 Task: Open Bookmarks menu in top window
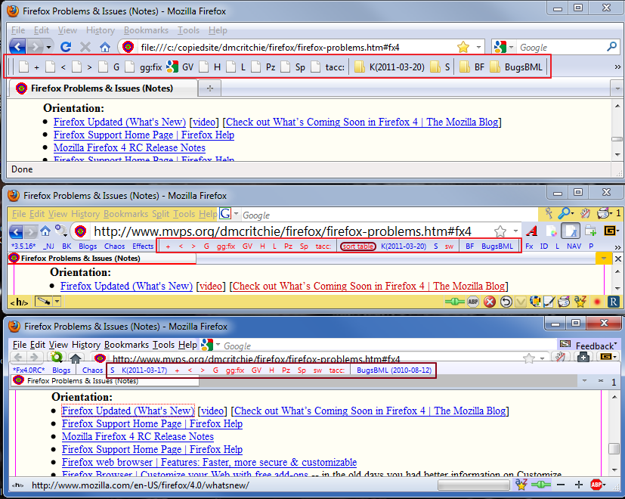click(146, 30)
